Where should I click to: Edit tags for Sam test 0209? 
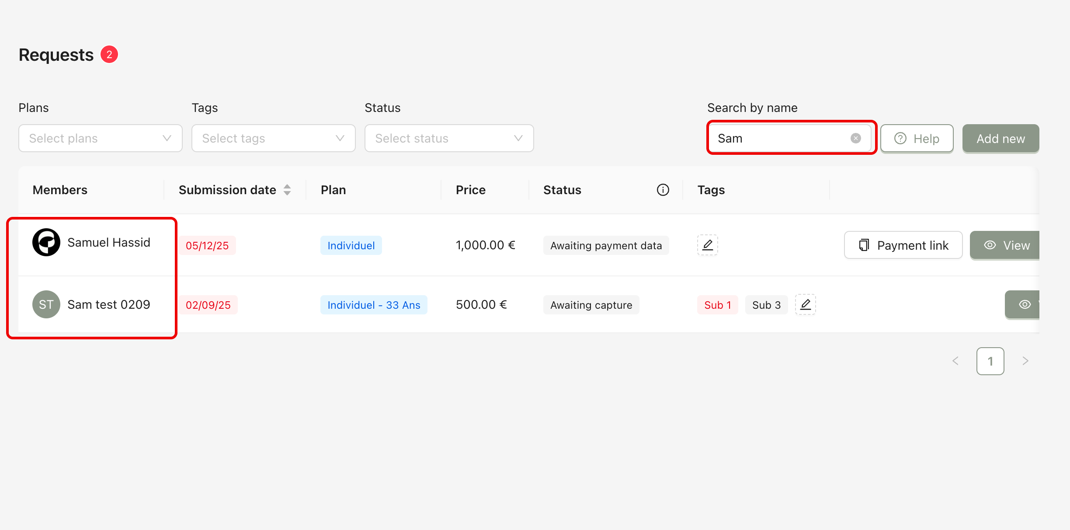point(805,304)
